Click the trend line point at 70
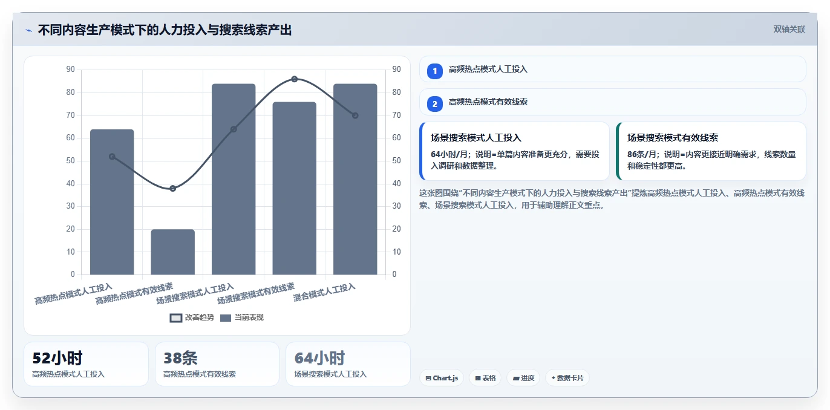The image size is (830, 410). pyautogui.click(x=355, y=116)
